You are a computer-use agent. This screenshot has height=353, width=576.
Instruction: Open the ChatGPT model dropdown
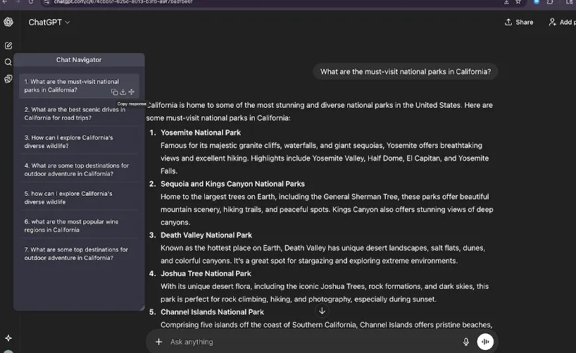pos(49,23)
